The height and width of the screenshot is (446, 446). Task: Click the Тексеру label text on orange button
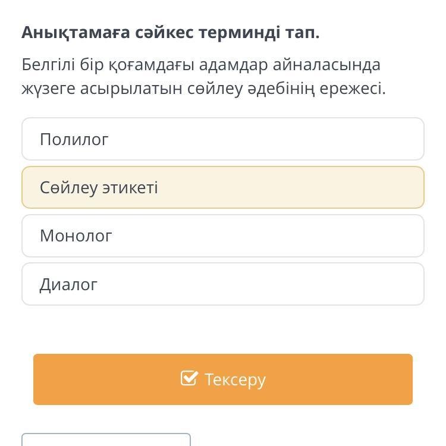pyautogui.click(x=235, y=380)
